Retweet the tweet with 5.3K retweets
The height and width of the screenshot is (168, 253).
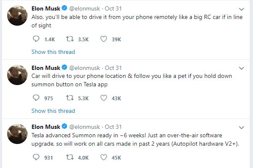70,98
